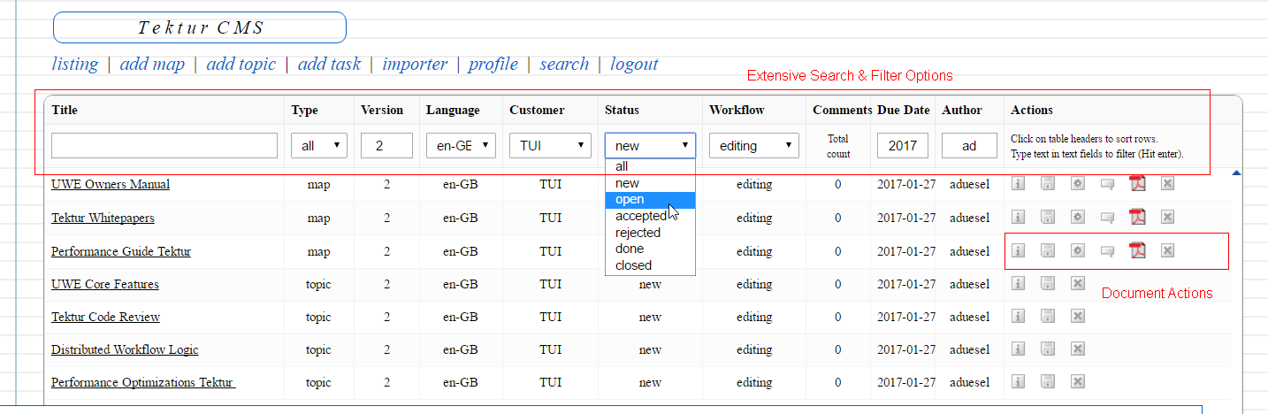This screenshot has width=1268, height=414.
Task: Expand the Language filter dropdown
Action: [x=461, y=146]
